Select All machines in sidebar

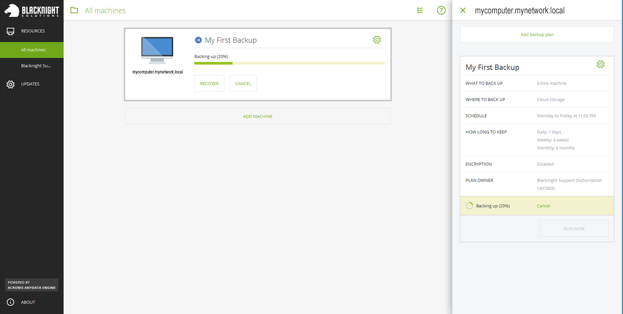(x=33, y=50)
